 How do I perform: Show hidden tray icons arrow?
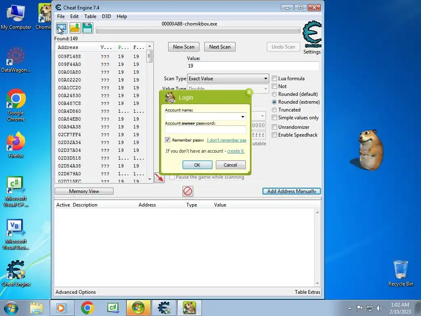[349, 308]
